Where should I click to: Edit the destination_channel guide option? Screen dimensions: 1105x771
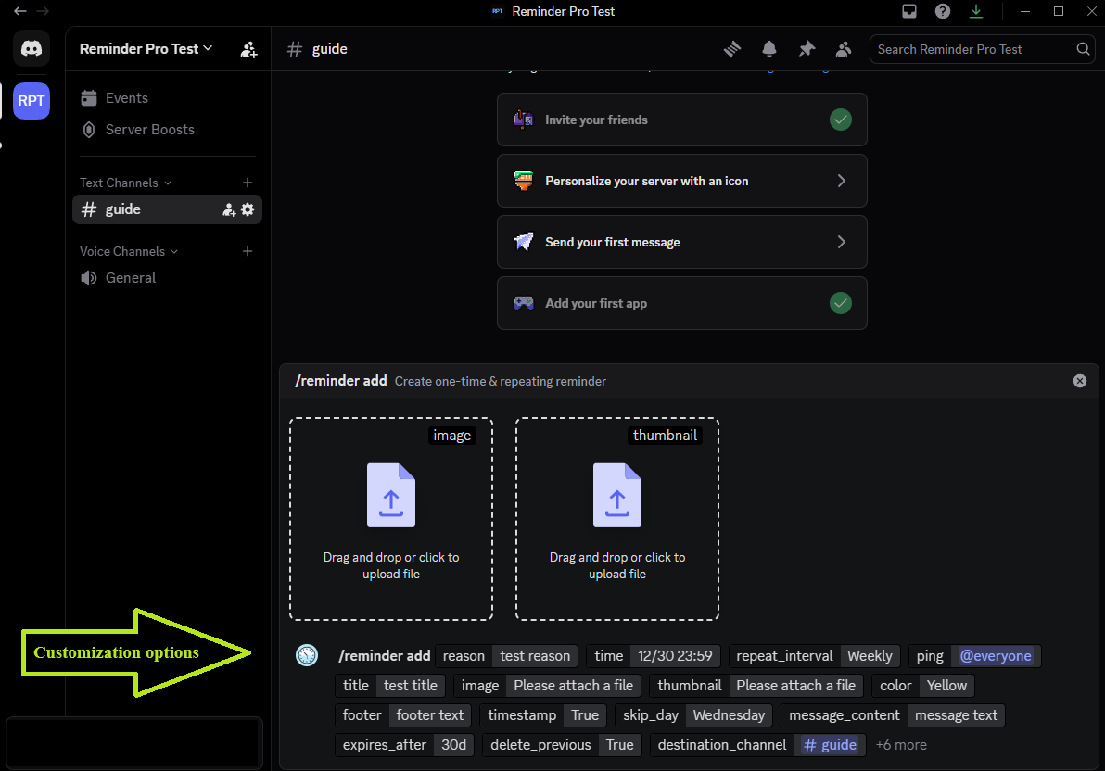click(x=758, y=745)
